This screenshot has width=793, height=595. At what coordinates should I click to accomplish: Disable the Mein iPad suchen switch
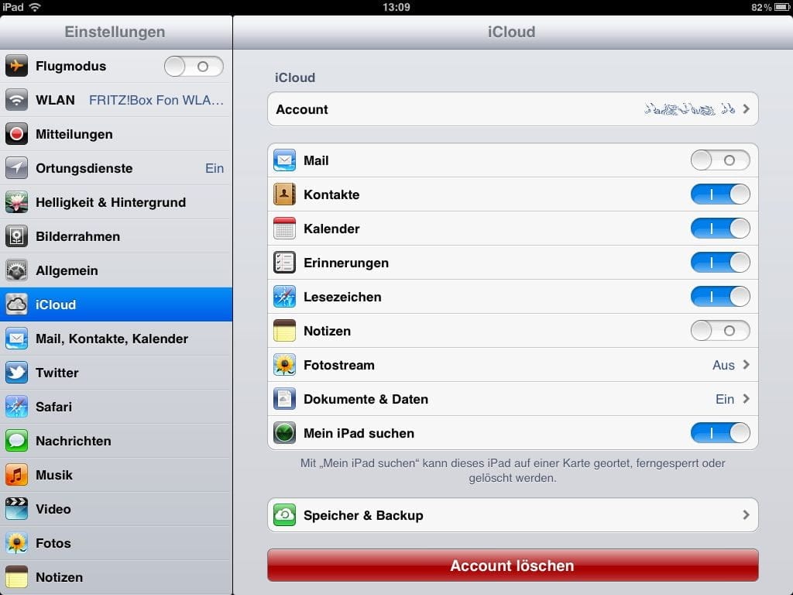click(719, 433)
